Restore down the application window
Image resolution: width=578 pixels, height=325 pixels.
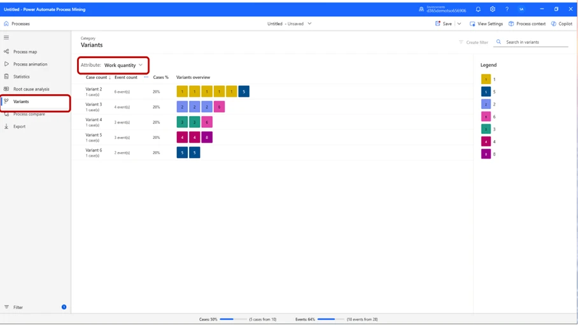tap(556, 9)
